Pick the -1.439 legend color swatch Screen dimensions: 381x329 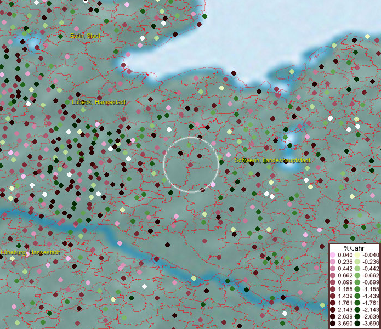357,296
